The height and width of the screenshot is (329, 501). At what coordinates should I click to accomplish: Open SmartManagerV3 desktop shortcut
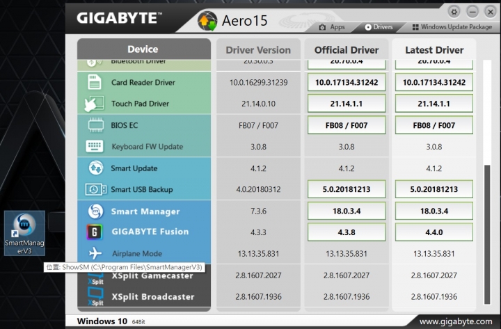(x=24, y=233)
